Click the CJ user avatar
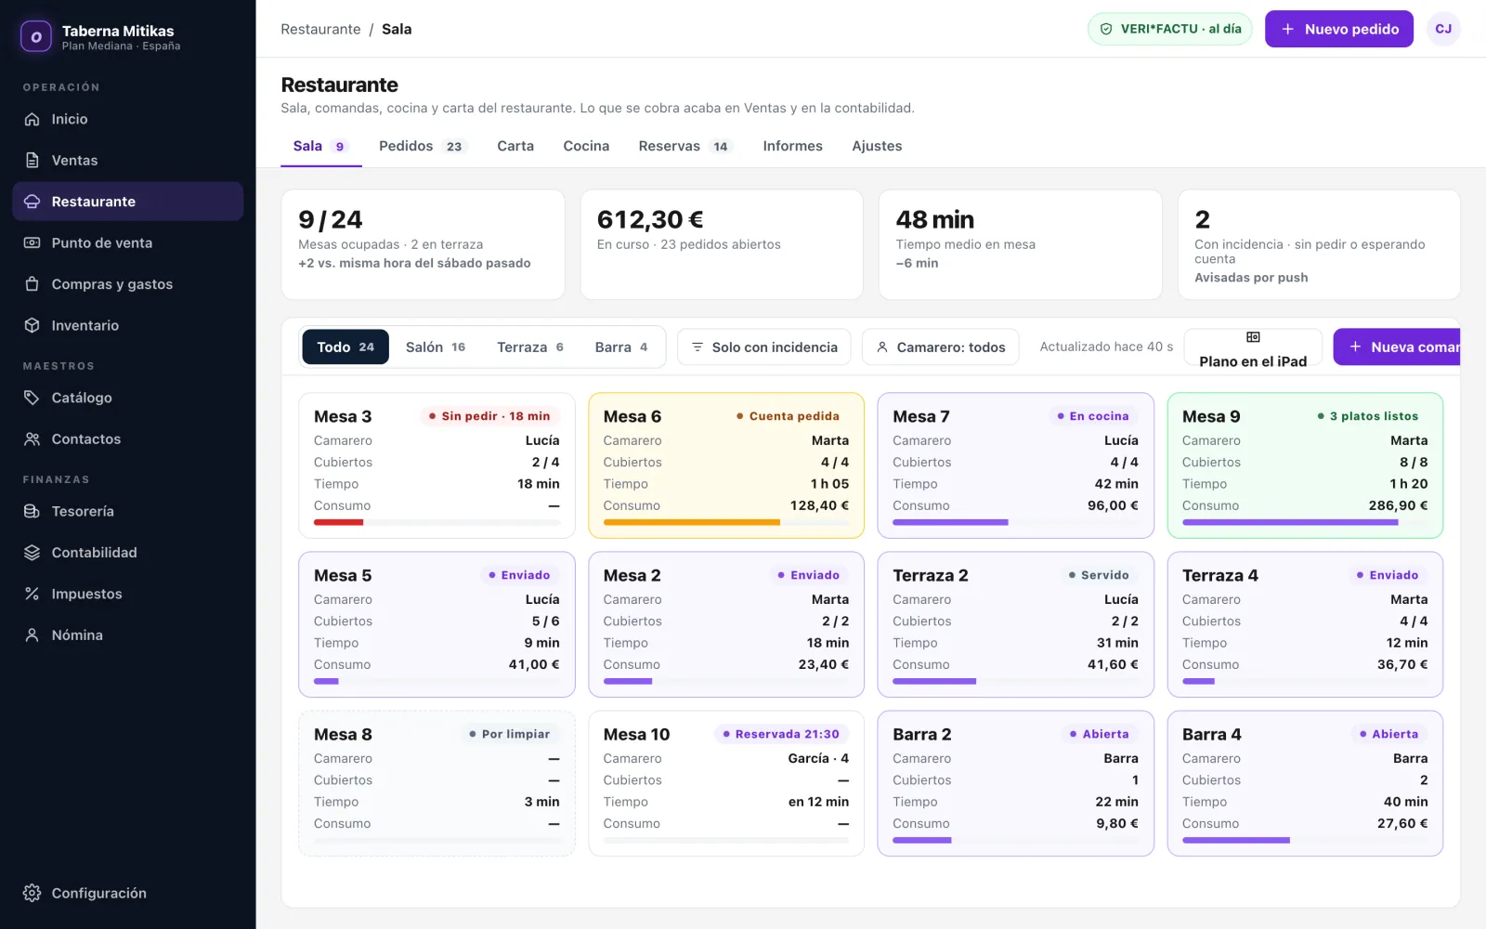Viewport: 1486px width, 929px height. 1443,29
